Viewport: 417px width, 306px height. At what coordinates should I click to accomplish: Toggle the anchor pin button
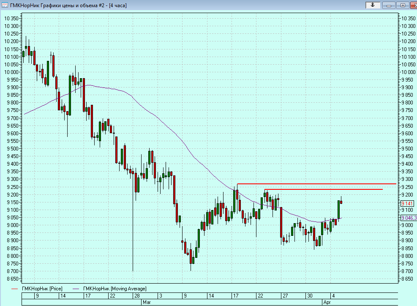tap(373, 5)
